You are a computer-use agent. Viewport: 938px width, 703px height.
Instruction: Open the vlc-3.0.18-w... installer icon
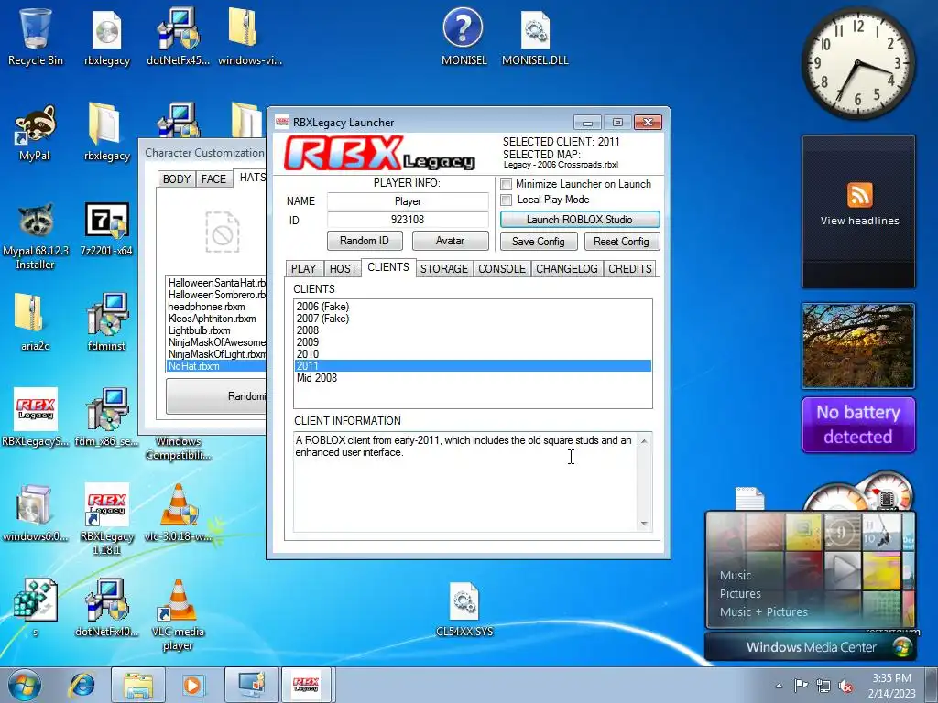point(179,513)
